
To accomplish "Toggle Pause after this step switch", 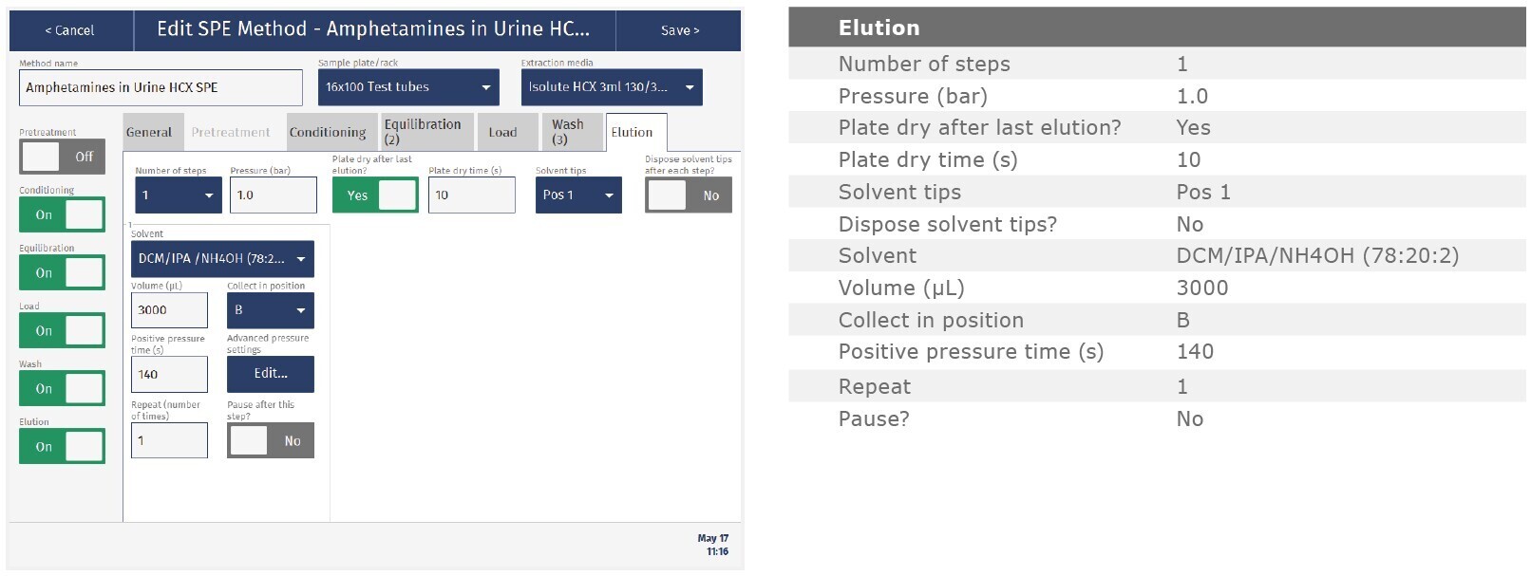I will point(270,440).
